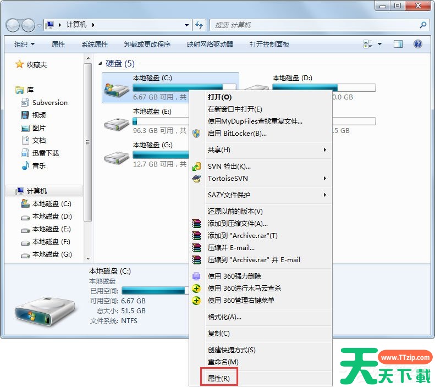Click the refresh button beside address bar
The height and width of the screenshot is (388, 435).
[x=199, y=25]
